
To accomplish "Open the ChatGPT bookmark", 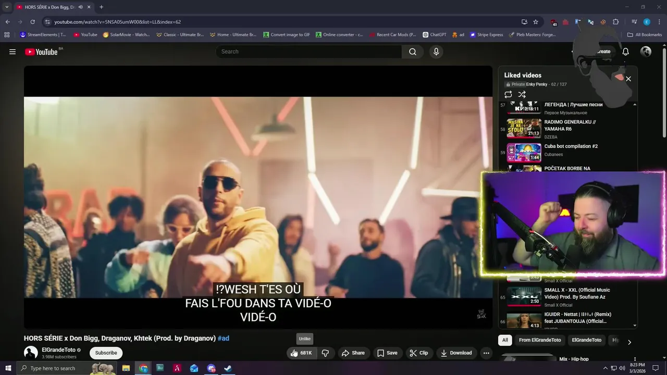I will (435, 35).
